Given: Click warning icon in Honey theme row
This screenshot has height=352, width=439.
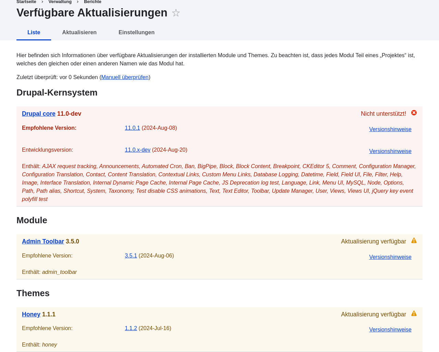Looking at the screenshot, I should point(414,314).
